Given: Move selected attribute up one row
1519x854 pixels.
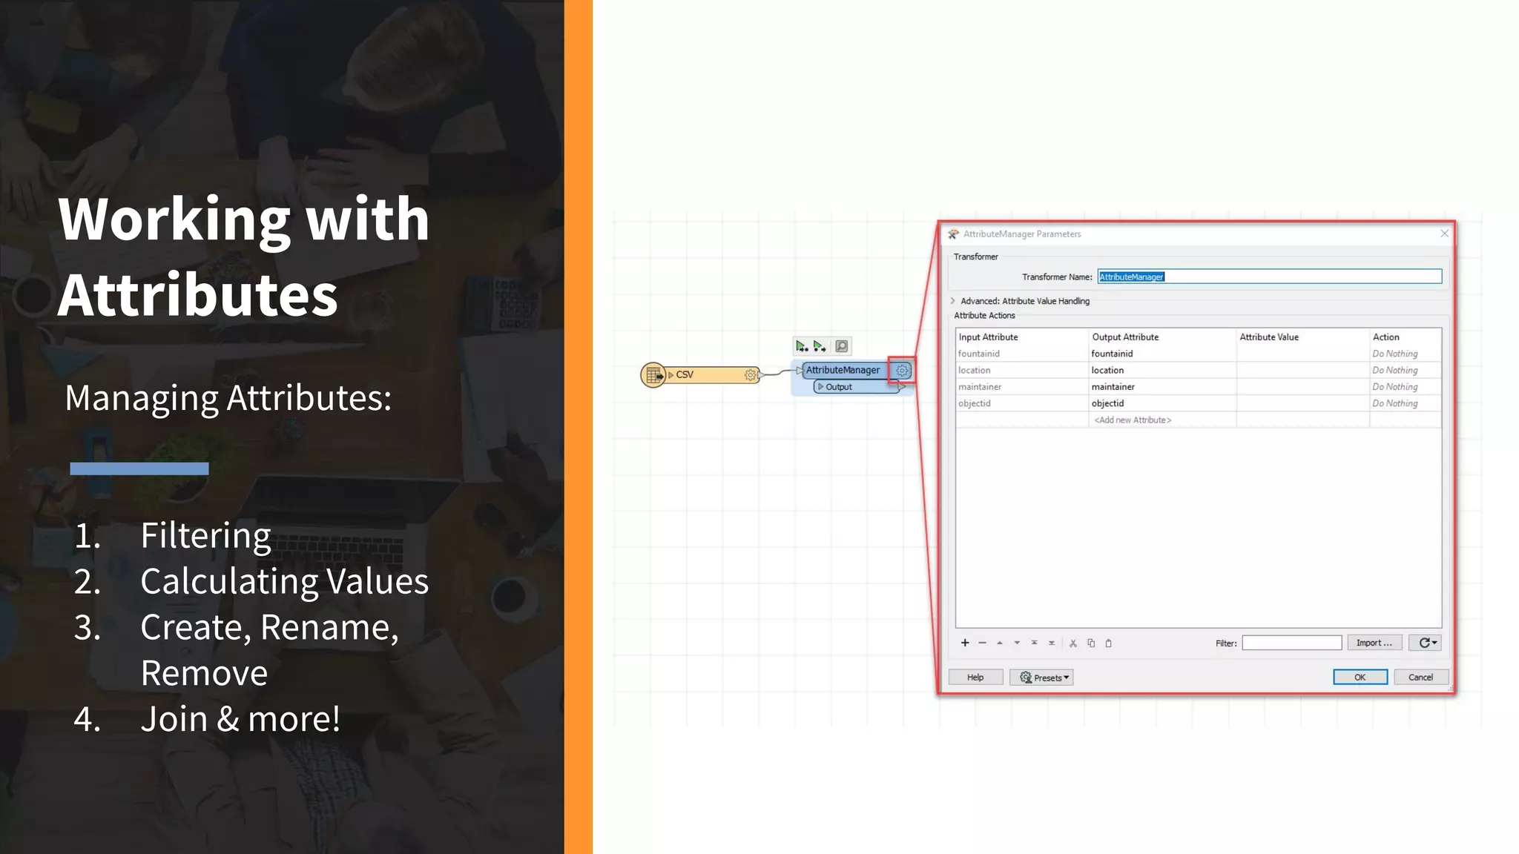Looking at the screenshot, I should click(1000, 643).
